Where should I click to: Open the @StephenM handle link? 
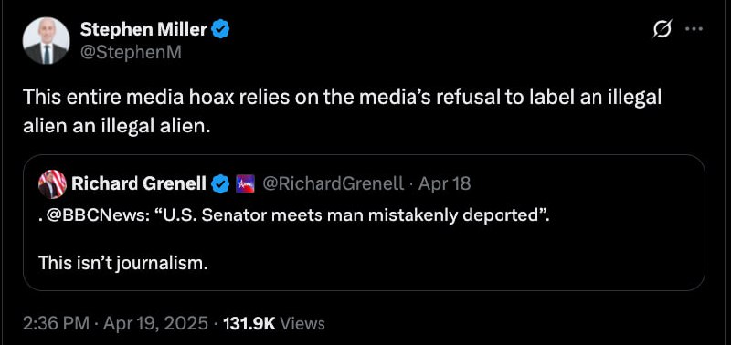point(131,53)
